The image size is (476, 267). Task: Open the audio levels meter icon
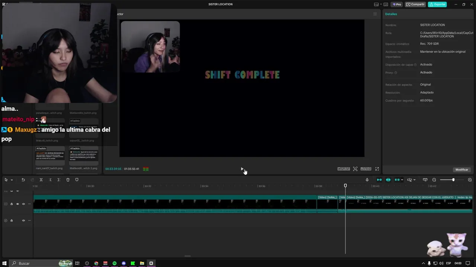click(146, 169)
